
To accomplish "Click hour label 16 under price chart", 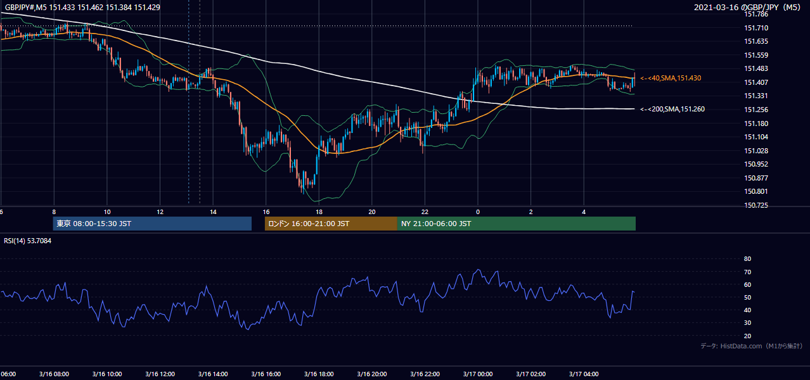I will click(x=266, y=212).
